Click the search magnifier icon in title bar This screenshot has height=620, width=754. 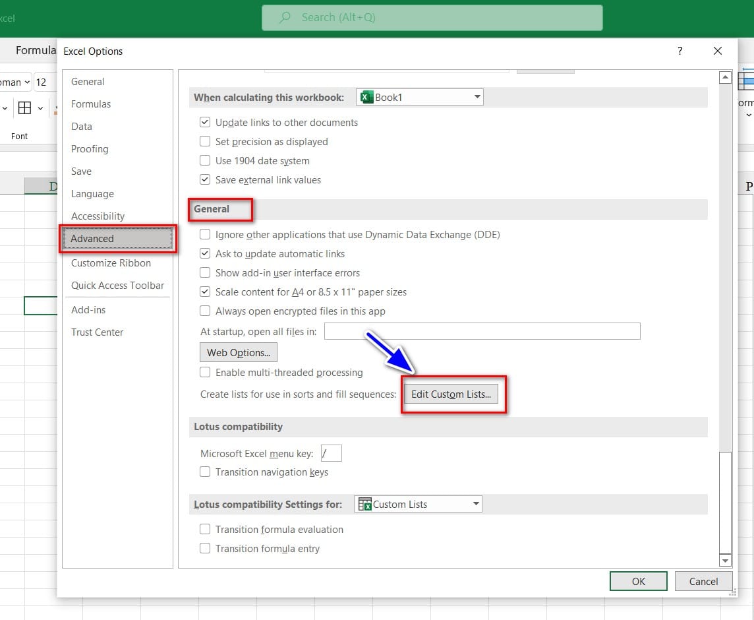[285, 18]
